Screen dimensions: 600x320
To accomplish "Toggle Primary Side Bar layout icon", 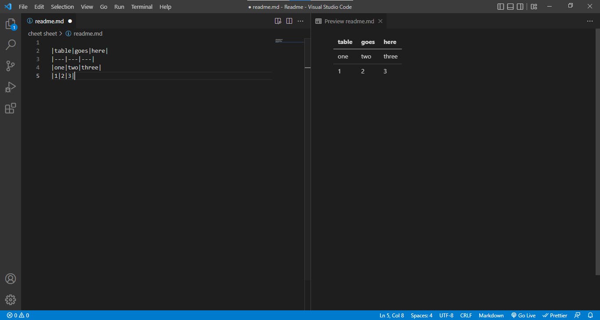I will [501, 7].
